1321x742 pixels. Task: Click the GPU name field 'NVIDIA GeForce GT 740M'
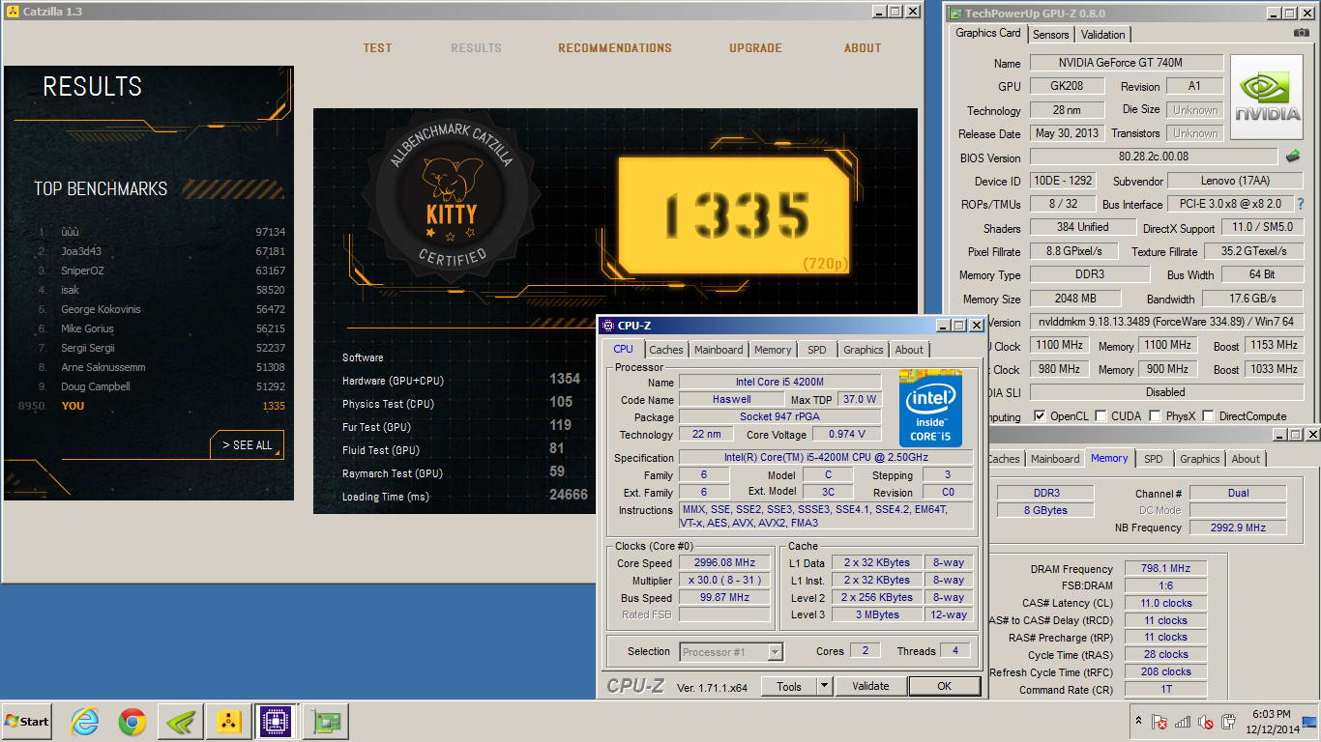click(x=1127, y=63)
